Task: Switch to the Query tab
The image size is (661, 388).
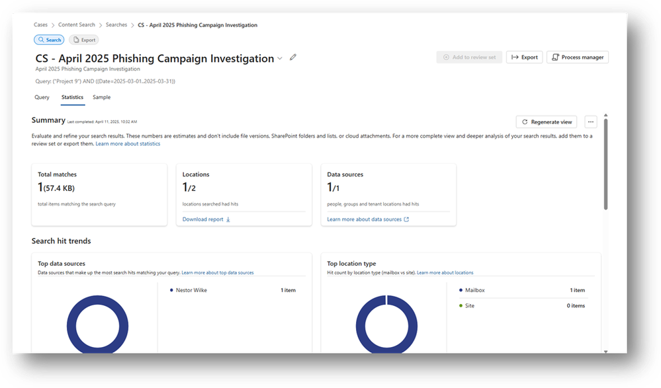Action: point(42,97)
